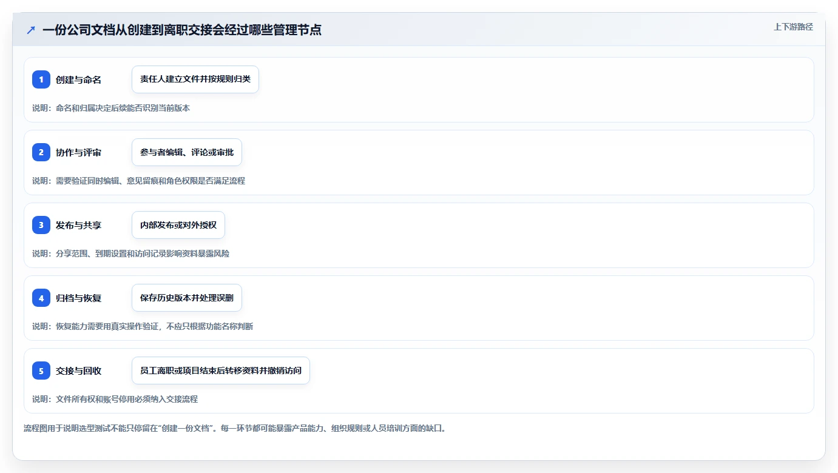
Task: Click the note about 分享范围、到期设置和访问记录
Action: [x=131, y=253]
